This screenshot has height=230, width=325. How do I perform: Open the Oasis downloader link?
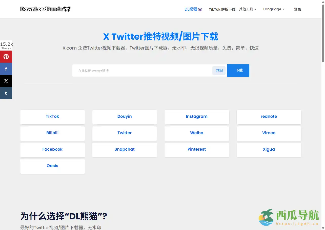[x=52, y=166]
